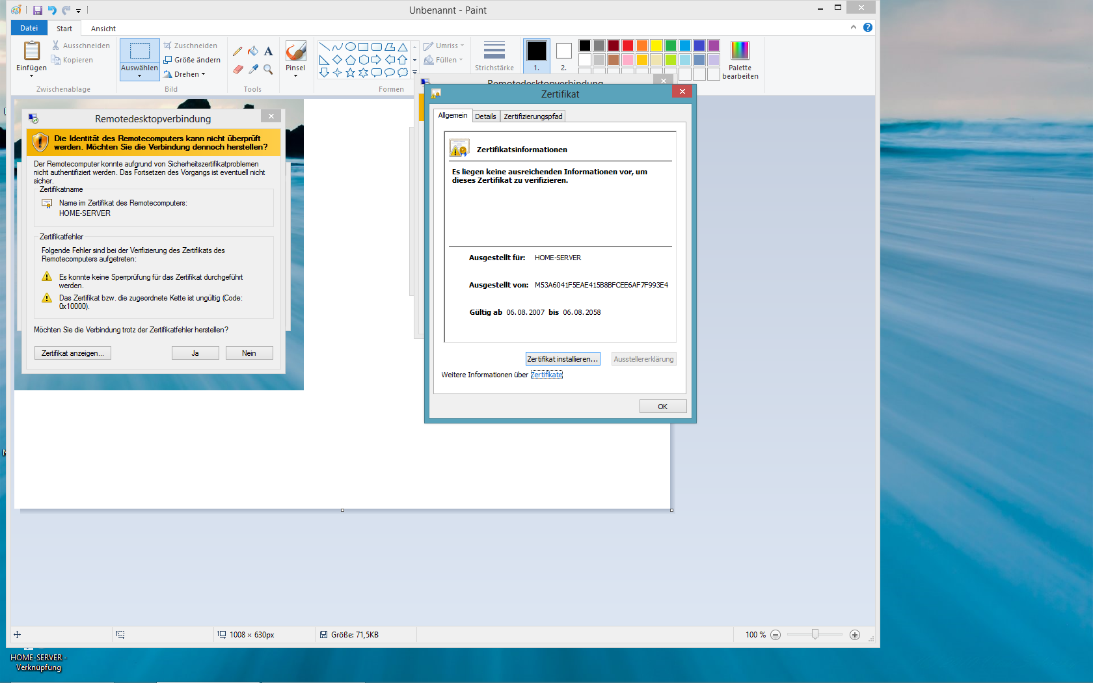Screen dimensions: 1093x683
Task: Select the Pencil tool
Action: pos(237,51)
